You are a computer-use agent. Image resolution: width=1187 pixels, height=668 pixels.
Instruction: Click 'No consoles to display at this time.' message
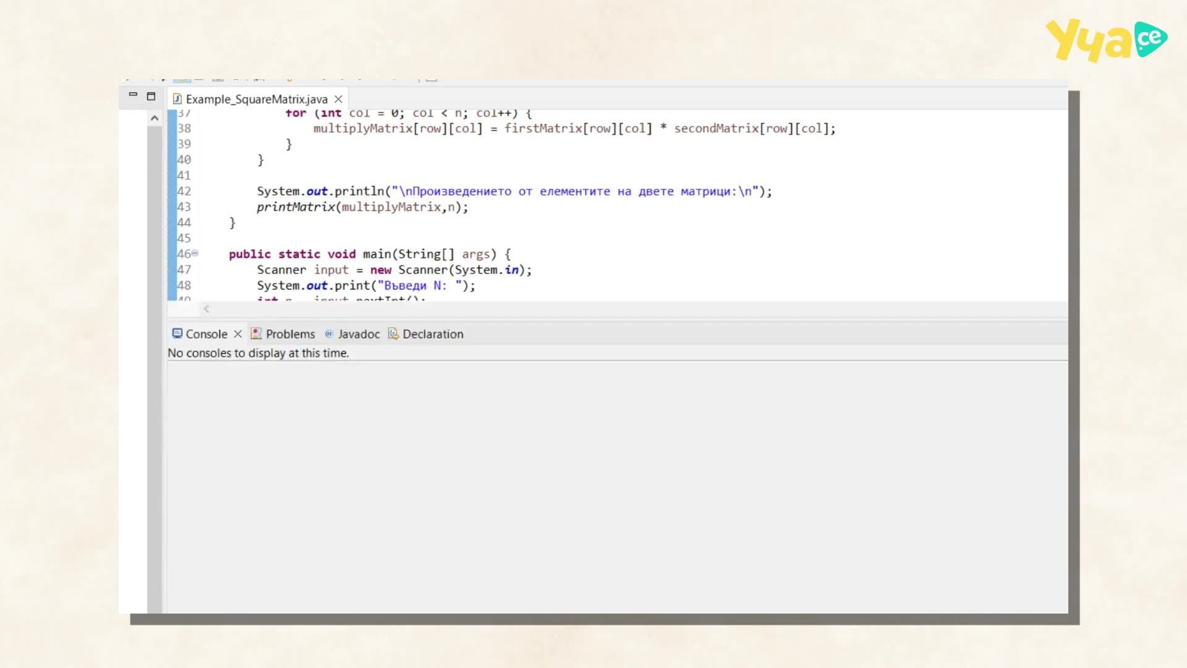pos(258,353)
